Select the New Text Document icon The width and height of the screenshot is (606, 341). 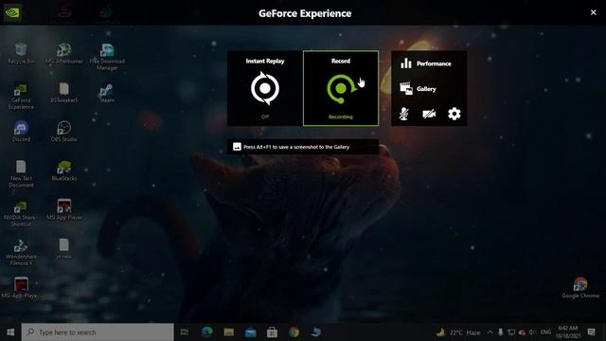coord(21,174)
